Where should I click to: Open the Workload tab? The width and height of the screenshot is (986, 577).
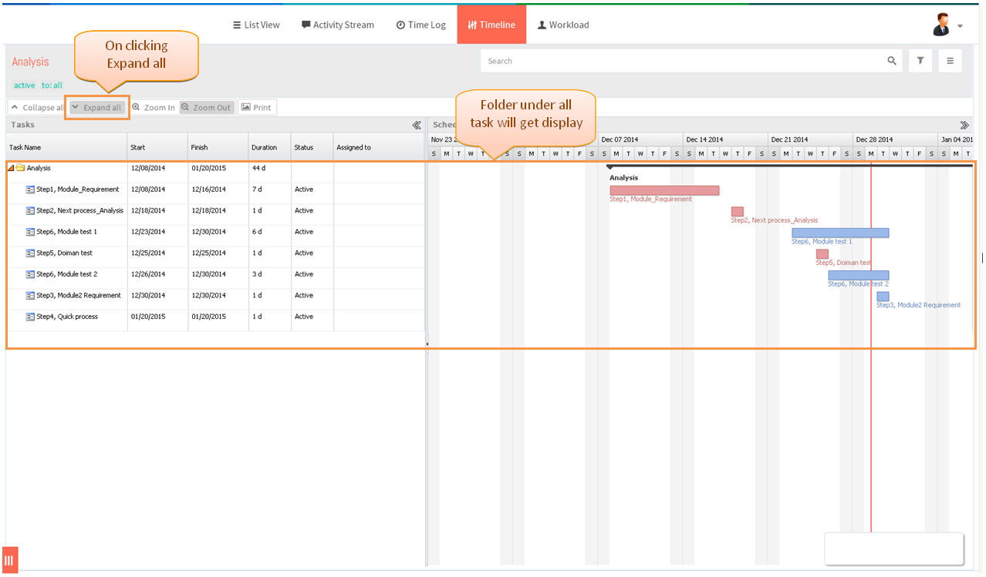click(563, 25)
